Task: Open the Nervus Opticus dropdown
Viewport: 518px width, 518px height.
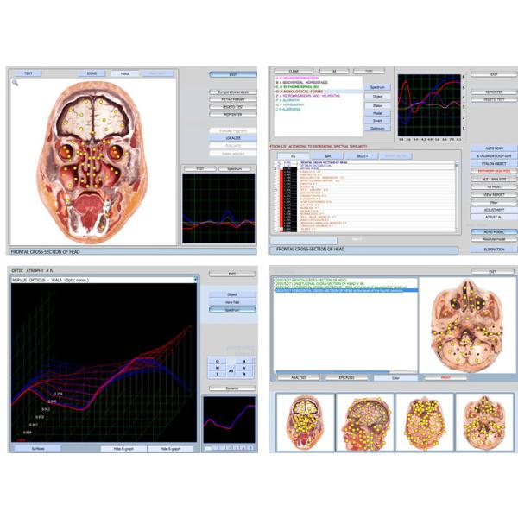Action: [x=195, y=281]
